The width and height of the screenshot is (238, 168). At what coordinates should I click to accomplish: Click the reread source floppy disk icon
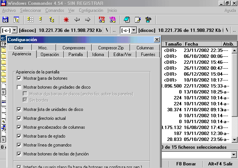(6, 20)
